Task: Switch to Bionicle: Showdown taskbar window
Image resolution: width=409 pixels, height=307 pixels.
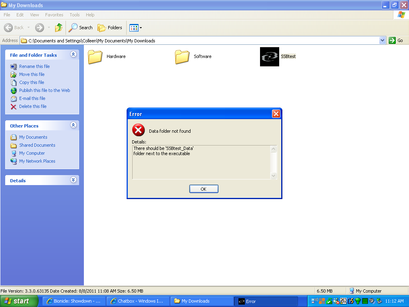Action: [74, 301]
